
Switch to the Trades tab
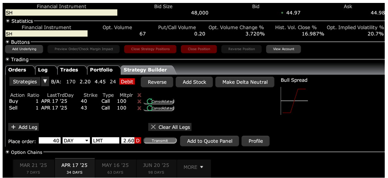click(x=69, y=70)
